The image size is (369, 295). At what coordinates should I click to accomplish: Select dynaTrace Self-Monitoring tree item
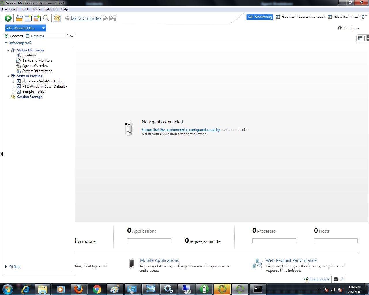(x=43, y=81)
